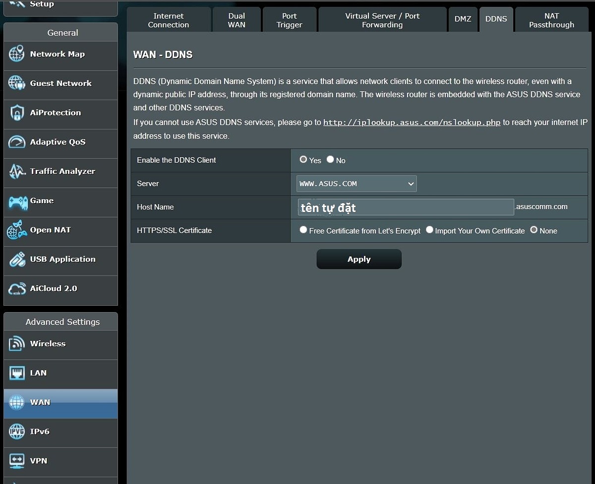Open the NAT Passthrough tab

551,20
